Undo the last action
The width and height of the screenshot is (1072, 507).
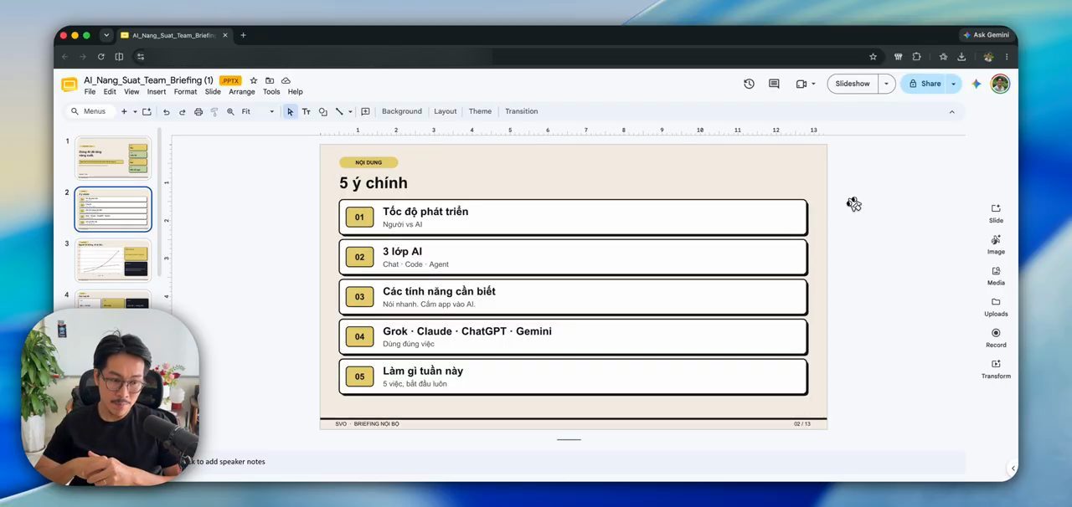[166, 111]
